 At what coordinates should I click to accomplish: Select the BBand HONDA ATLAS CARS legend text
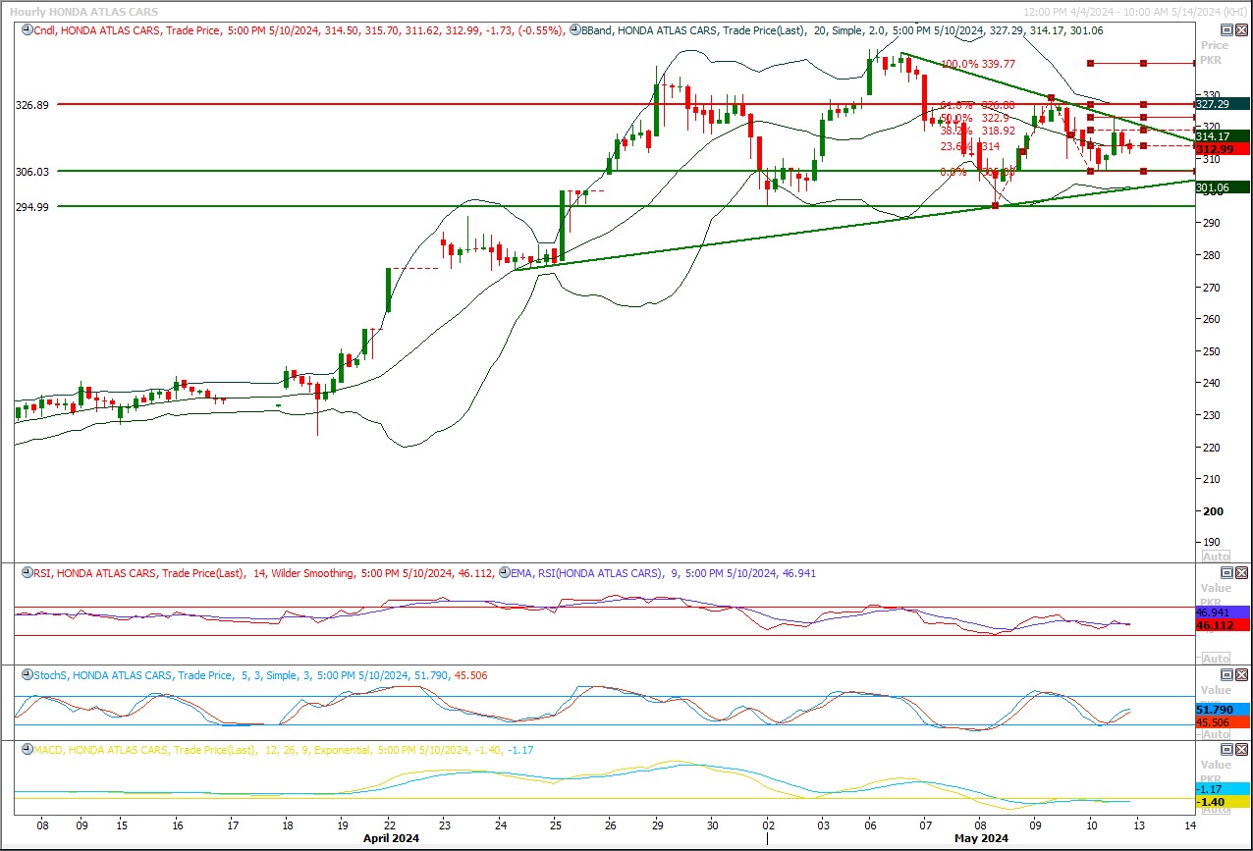844,30
